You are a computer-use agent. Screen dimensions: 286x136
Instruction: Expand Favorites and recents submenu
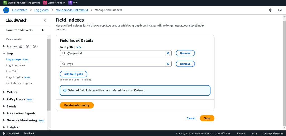tap(43, 30)
